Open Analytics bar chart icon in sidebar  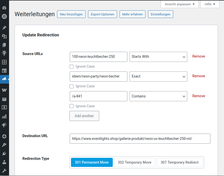pyautogui.click(x=4, y=116)
